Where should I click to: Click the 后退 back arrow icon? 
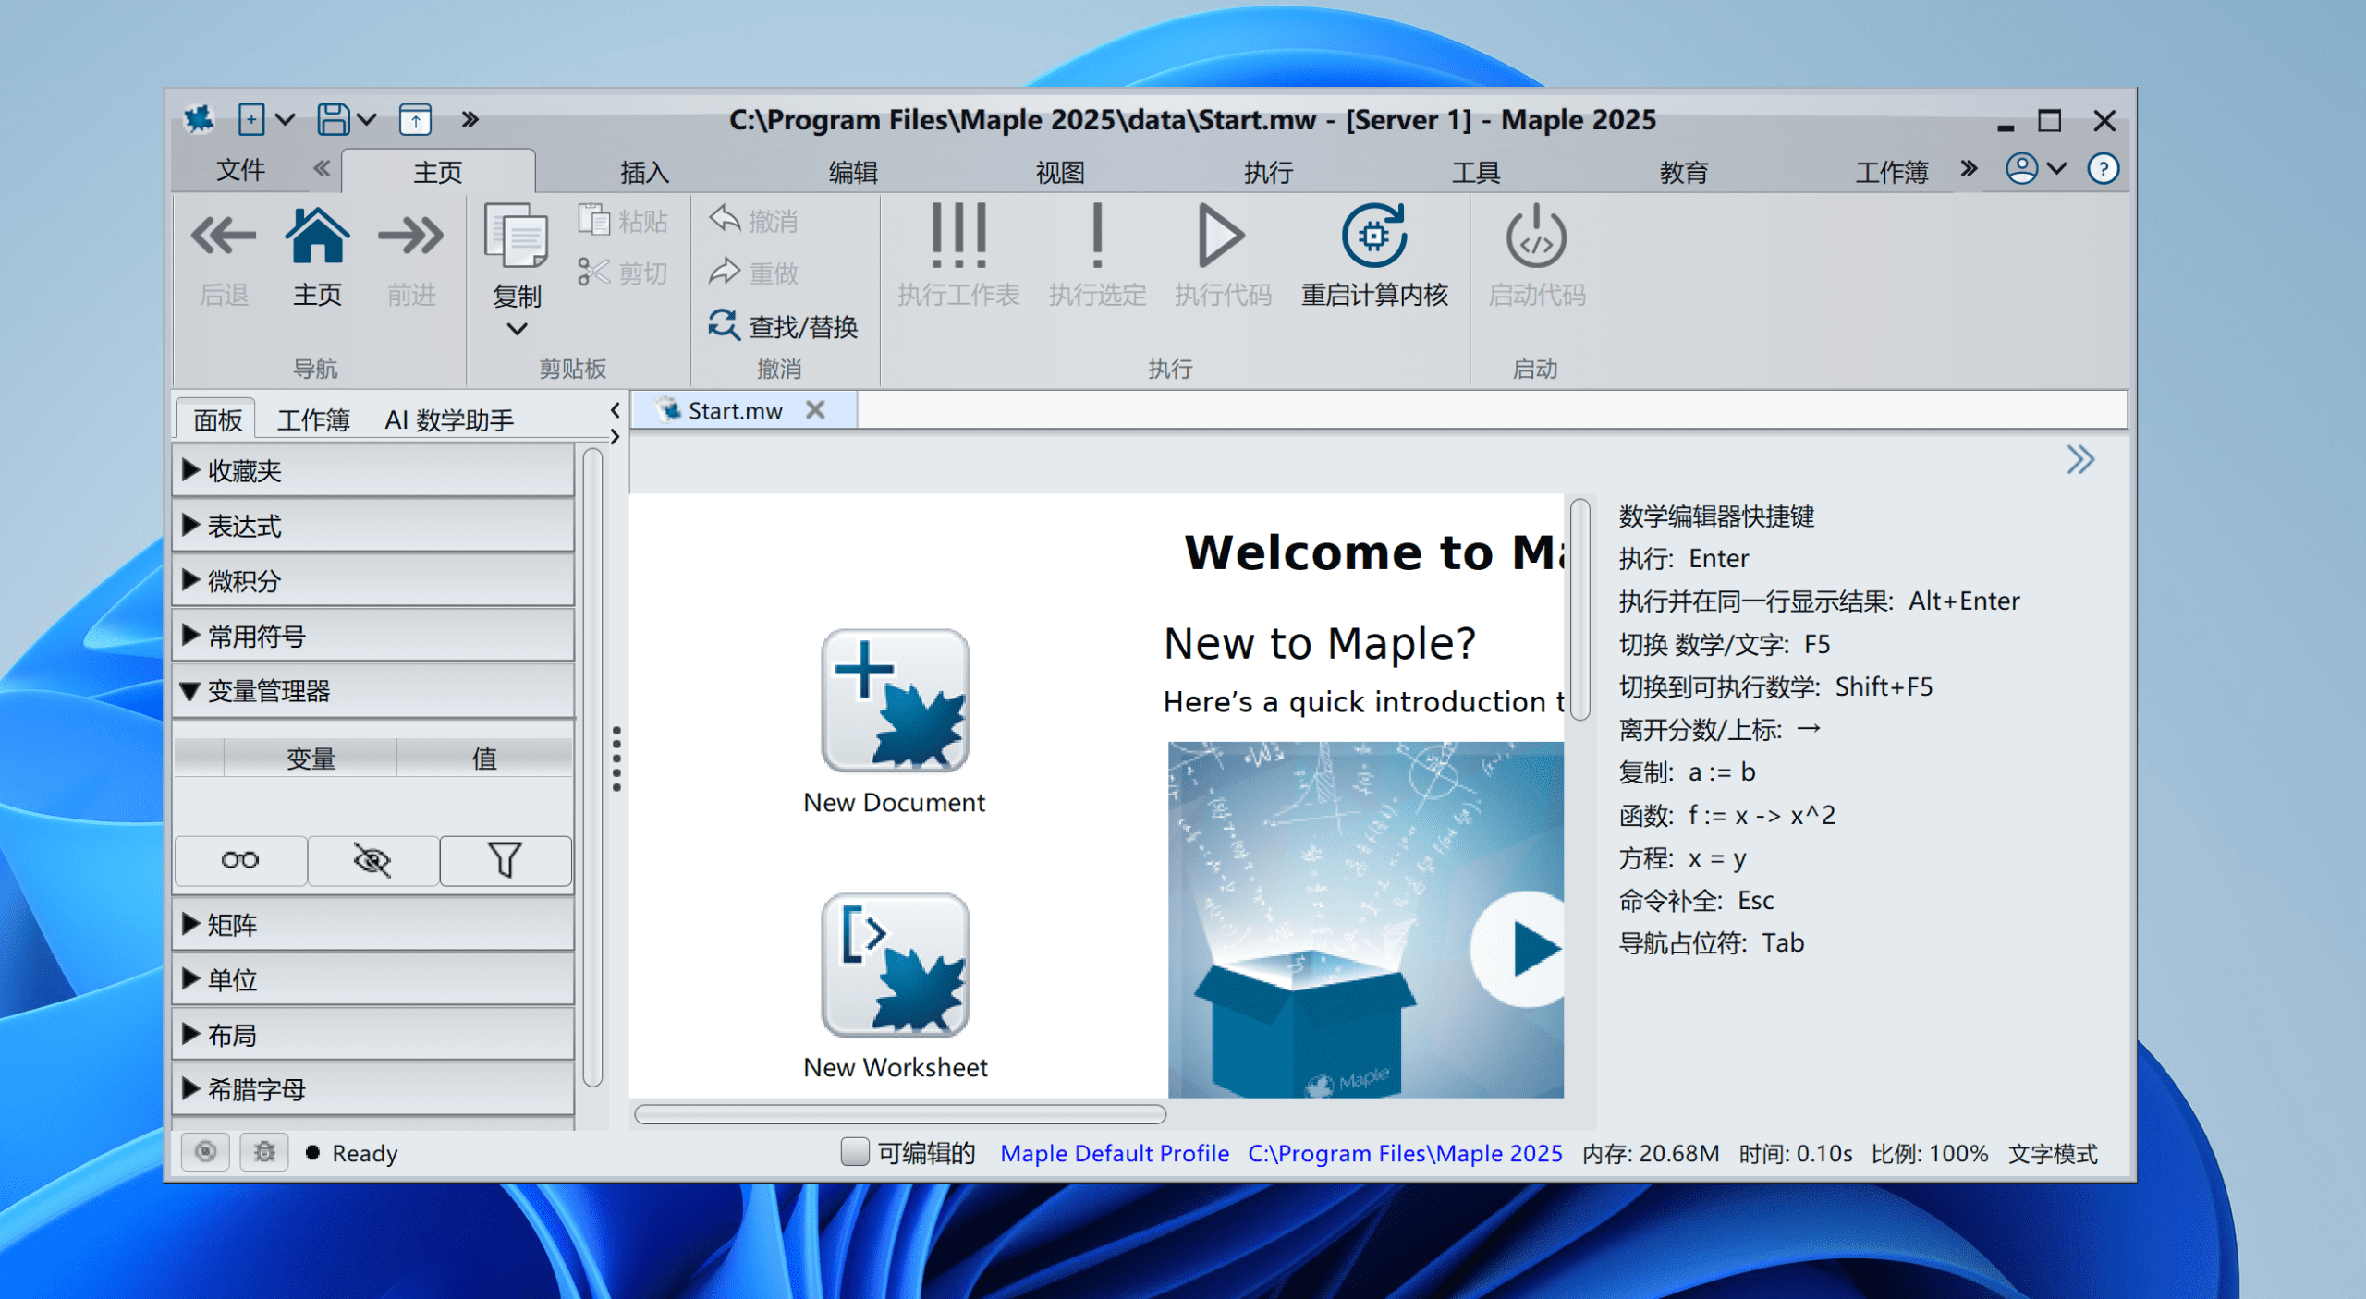[x=224, y=236]
